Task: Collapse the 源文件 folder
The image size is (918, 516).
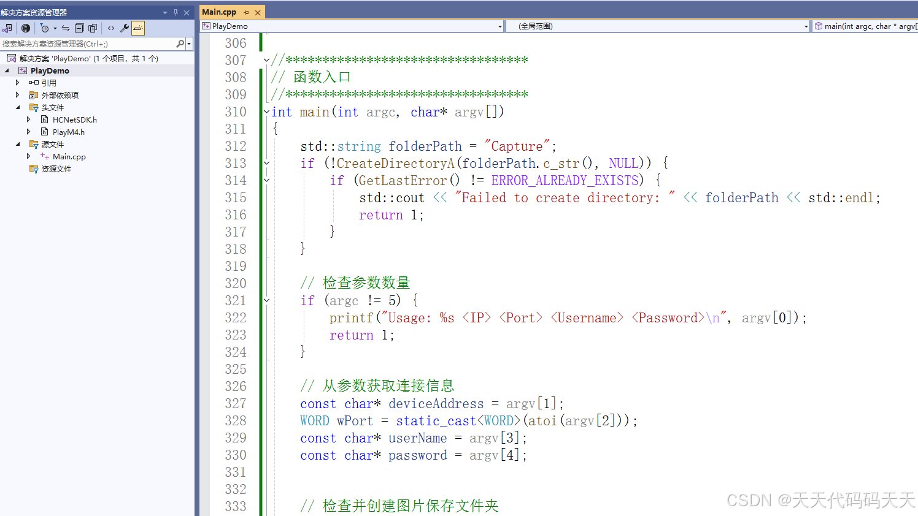Action: [18, 144]
